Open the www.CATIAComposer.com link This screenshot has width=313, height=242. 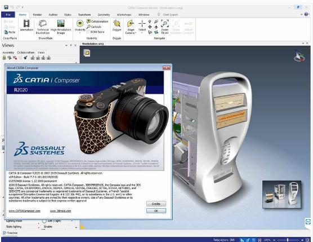(x=25, y=211)
